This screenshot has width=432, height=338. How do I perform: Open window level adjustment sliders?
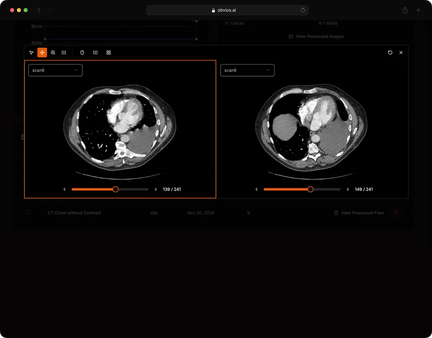click(64, 53)
